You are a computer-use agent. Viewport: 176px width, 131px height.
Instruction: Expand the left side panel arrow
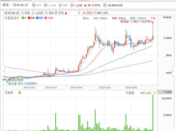(4, 71)
